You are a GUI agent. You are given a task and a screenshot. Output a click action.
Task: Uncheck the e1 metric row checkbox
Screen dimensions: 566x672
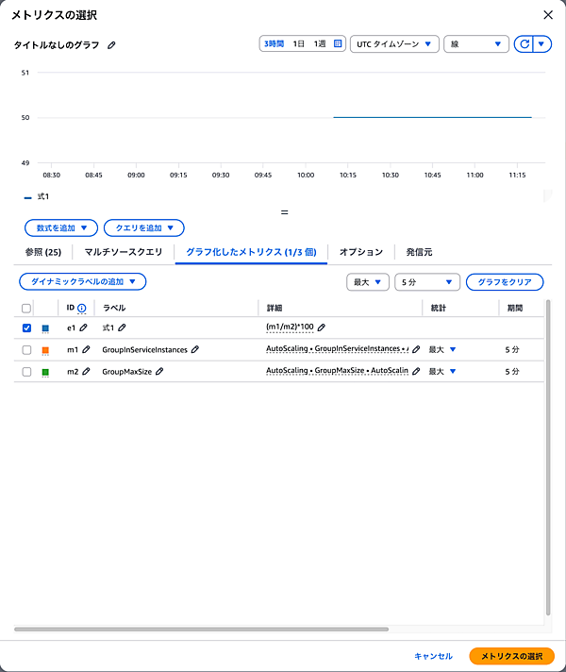26,328
